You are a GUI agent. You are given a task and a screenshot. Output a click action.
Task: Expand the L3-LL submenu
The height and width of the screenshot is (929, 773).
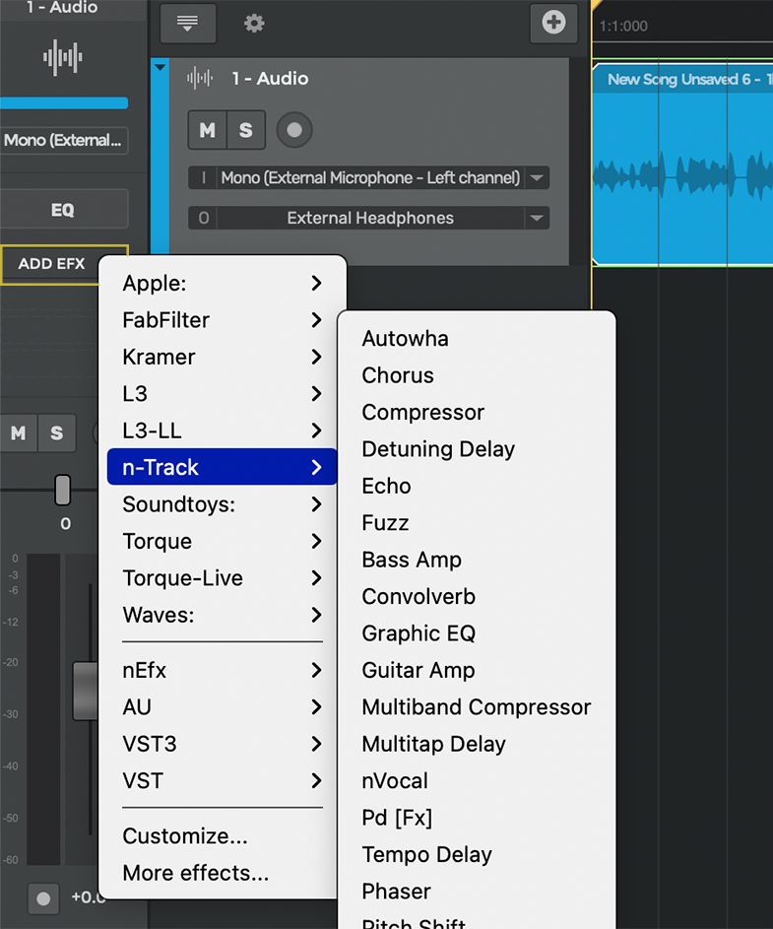click(222, 431)
